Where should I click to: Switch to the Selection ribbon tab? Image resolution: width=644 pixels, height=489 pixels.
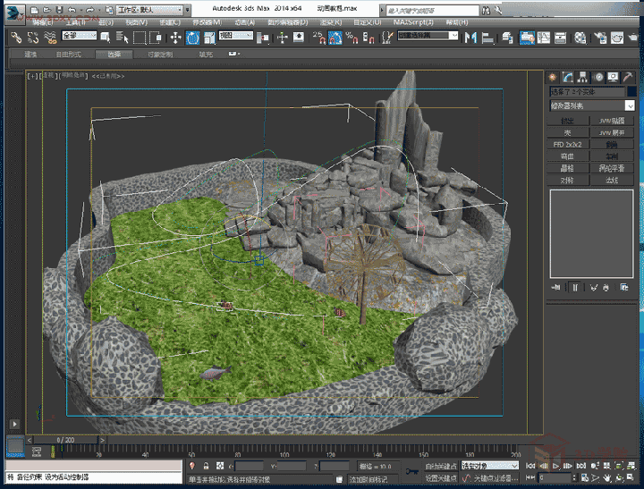tap(114, 55)
